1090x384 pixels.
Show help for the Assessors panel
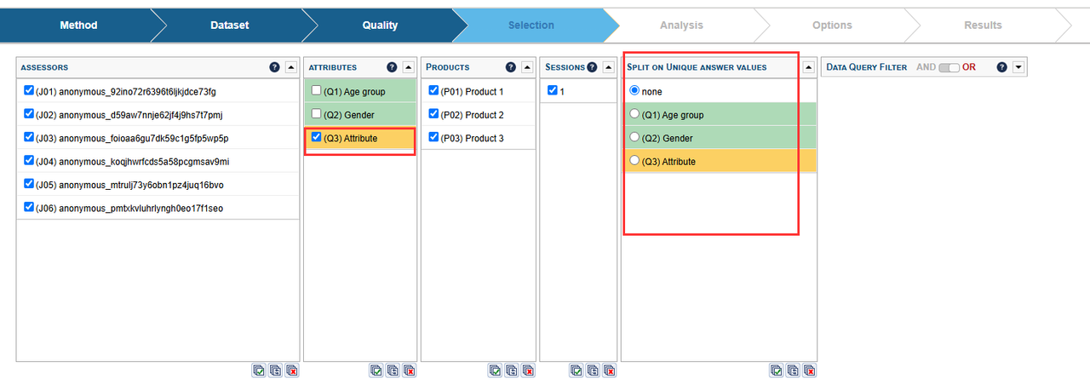(x=274, y=66)
